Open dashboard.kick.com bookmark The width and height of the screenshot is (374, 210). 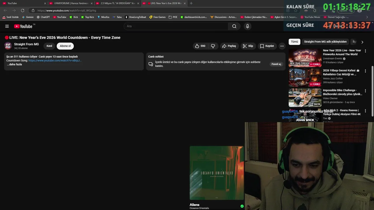[x=194, y=17]
